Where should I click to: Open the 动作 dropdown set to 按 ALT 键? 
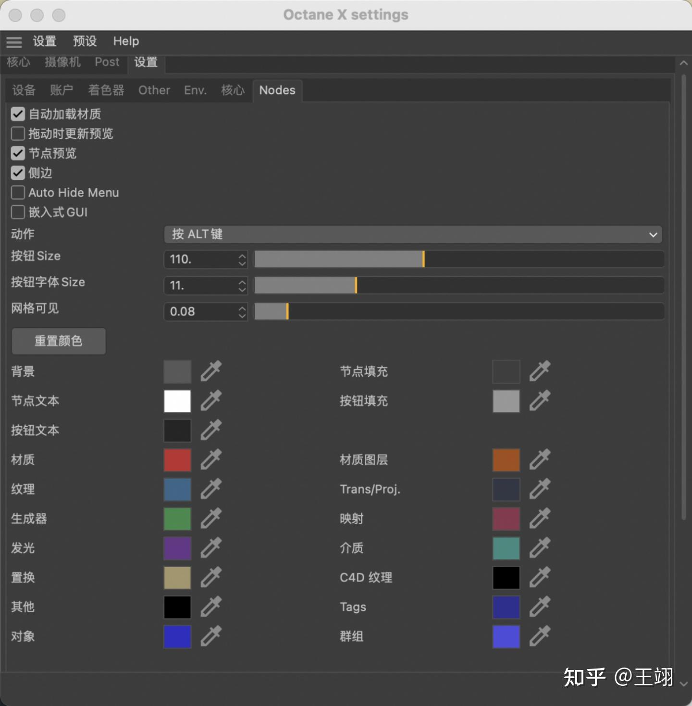coord(413,235)
